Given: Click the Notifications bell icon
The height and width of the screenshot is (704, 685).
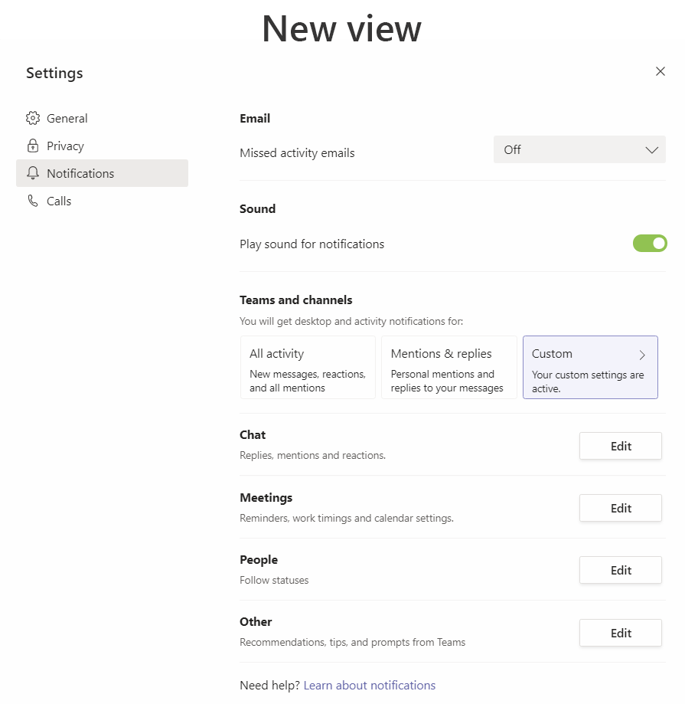Looking at the screenshot, I should [x=32, y=173].
